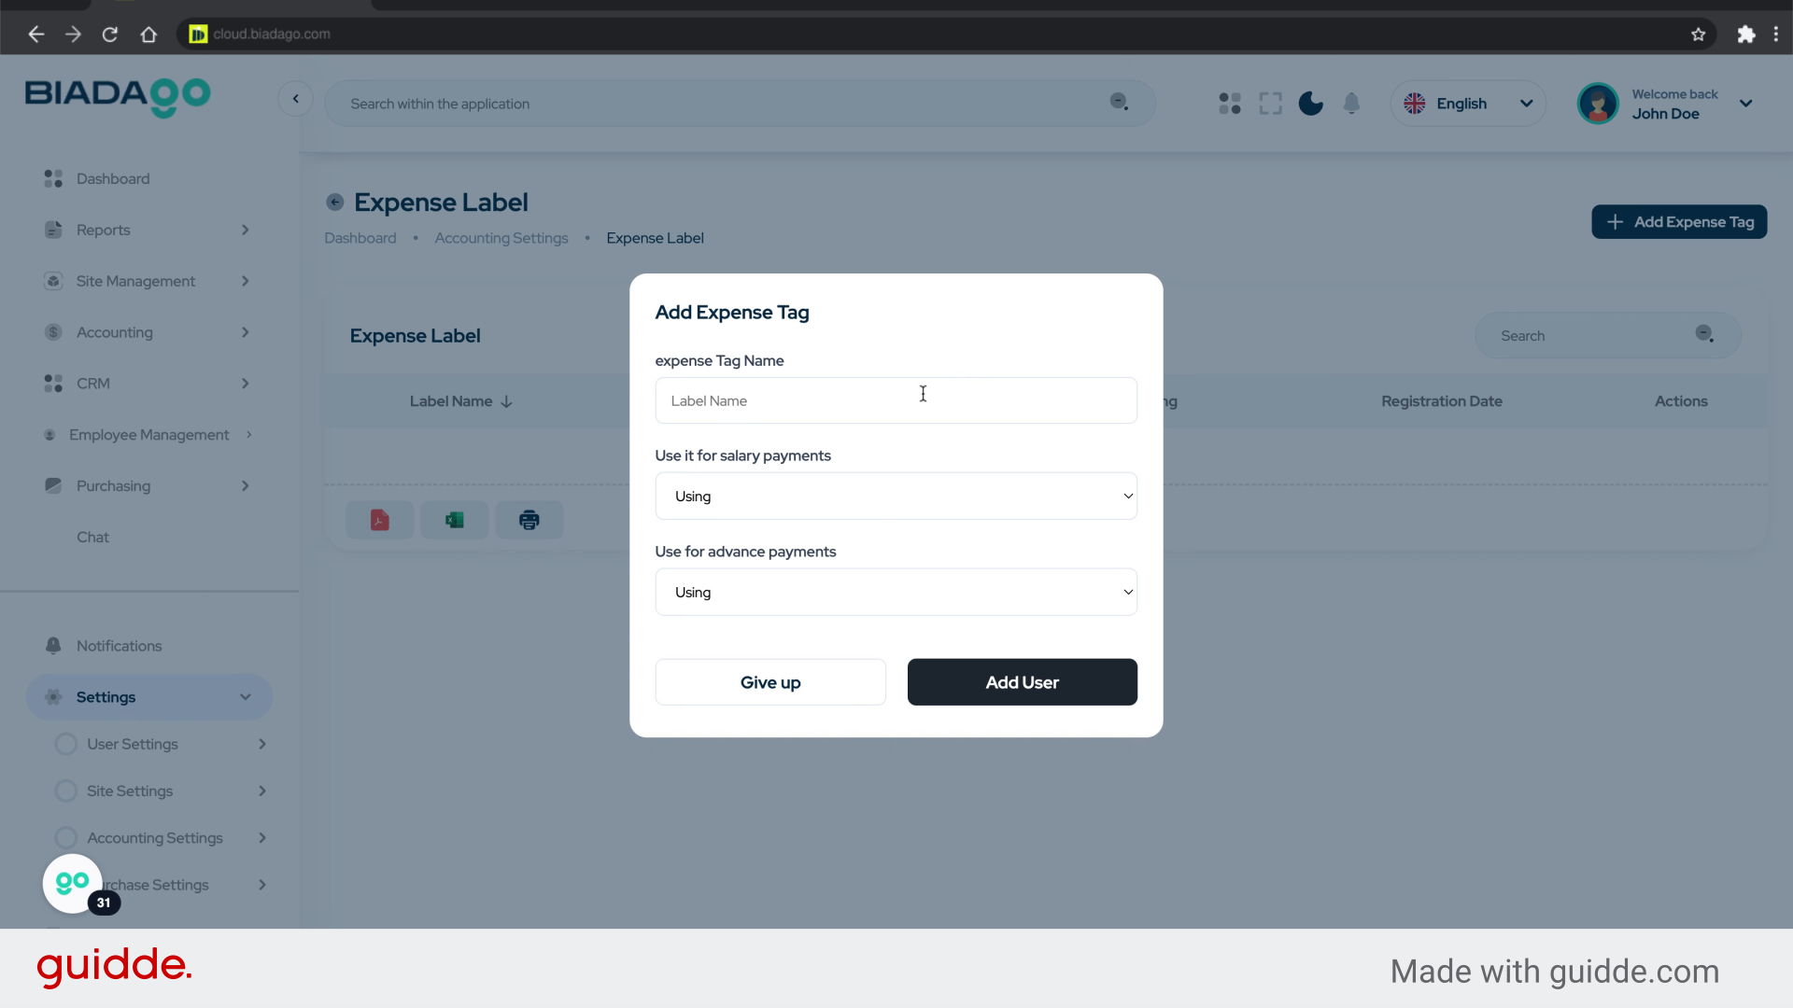Open the English language dropdown
Image resolution: width=1793 pixels, height=1008 pixels.
click(x=1467, y=104)
